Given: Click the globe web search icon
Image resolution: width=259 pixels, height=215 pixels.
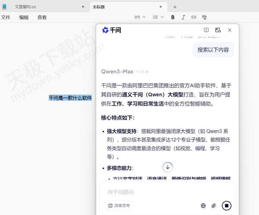Looking at the screenshot, I should pos(203,206).
